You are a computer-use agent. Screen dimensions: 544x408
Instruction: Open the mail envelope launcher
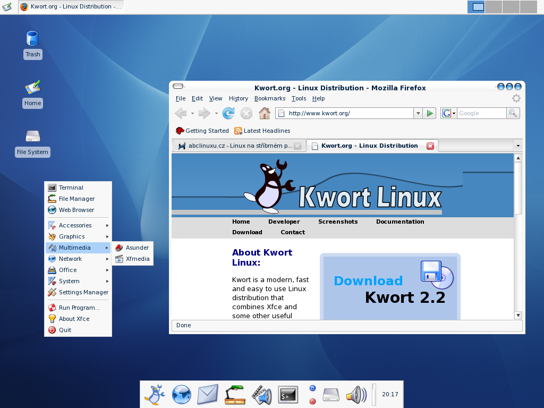(x=208, y=395)
